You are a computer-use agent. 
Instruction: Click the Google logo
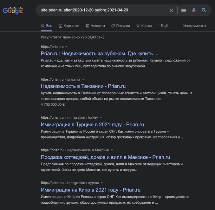click(x=13, y=10)
